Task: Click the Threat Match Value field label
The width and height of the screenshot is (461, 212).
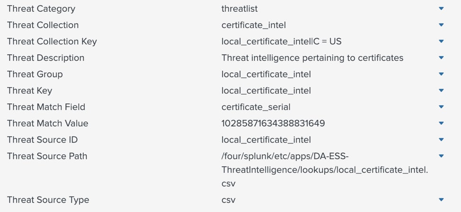Action: click(48, 123)
